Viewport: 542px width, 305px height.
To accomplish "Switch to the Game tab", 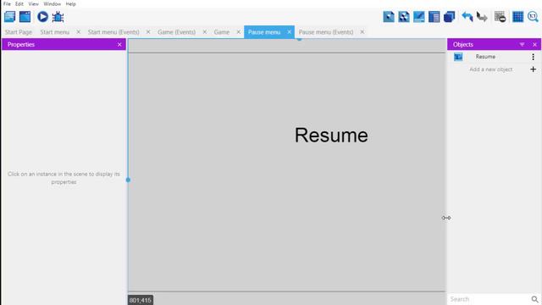I will [x=222, y=32].
